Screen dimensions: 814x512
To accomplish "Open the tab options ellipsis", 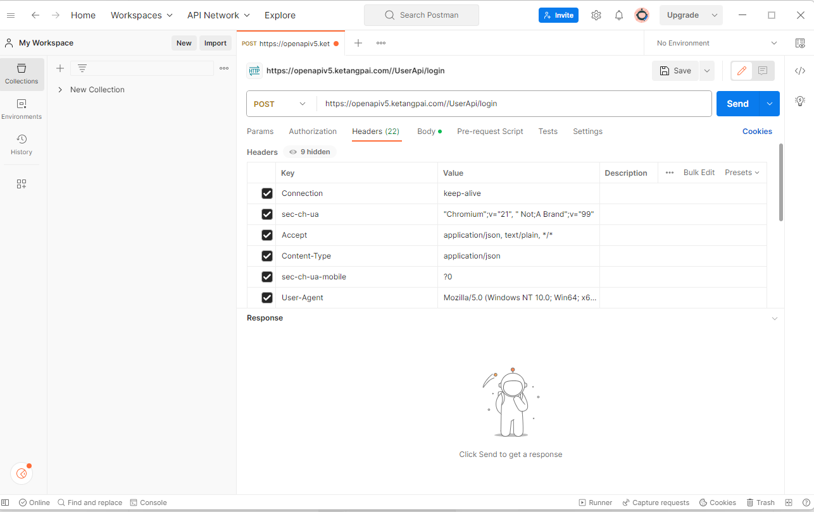I will (x=381, y=43).
